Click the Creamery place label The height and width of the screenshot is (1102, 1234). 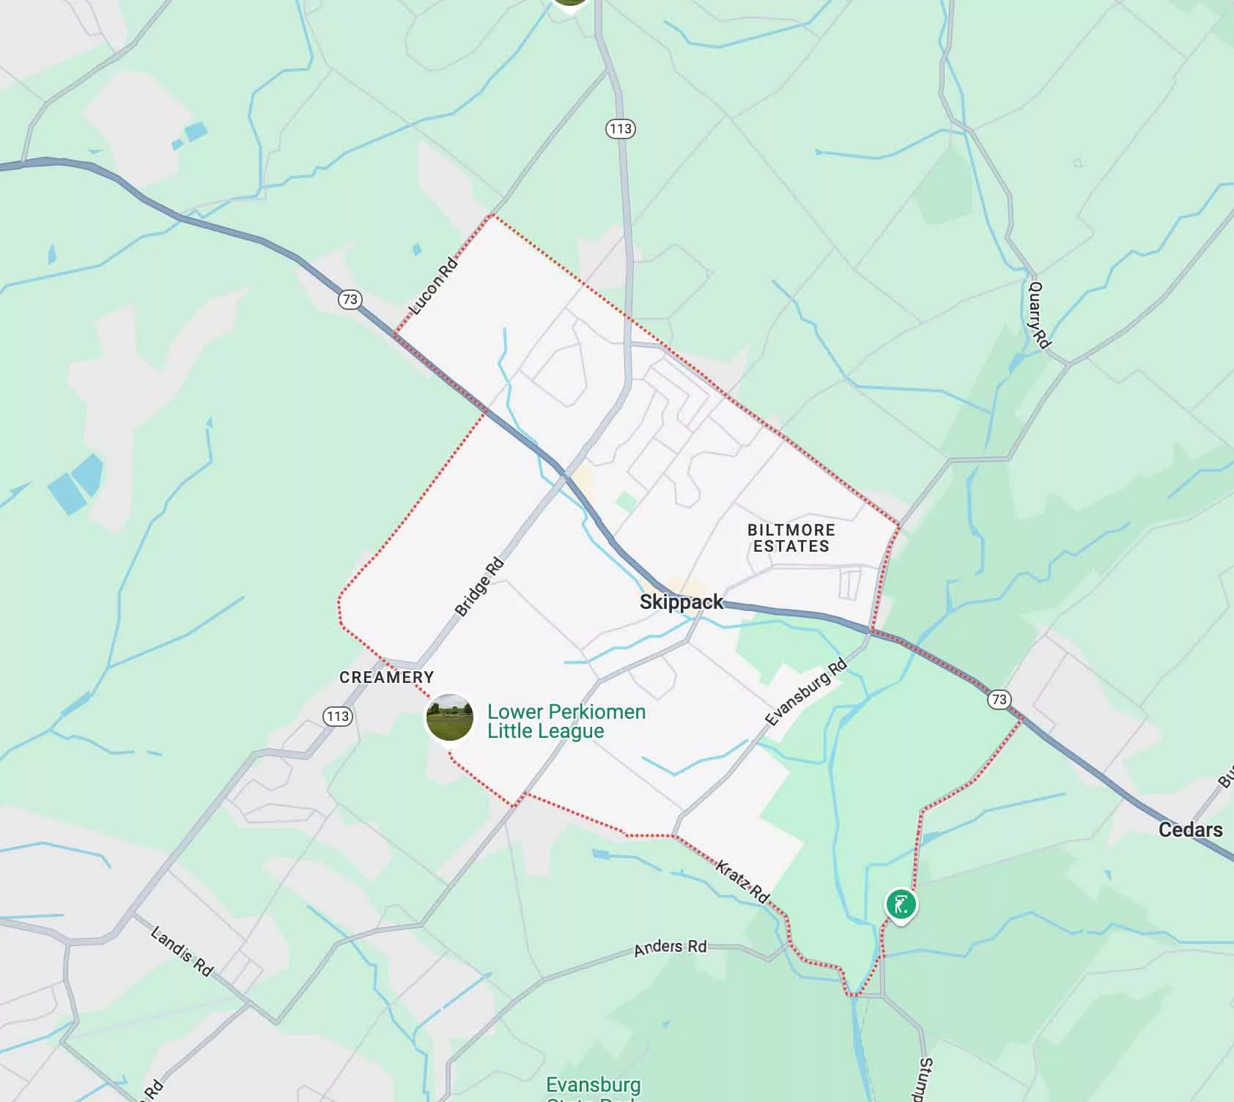(x=386, y=677)
